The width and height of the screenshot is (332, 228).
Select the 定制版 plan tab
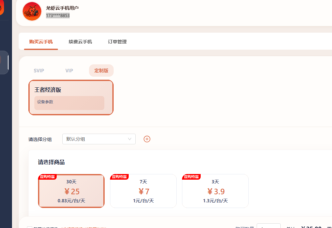click(x=101, y=70)
